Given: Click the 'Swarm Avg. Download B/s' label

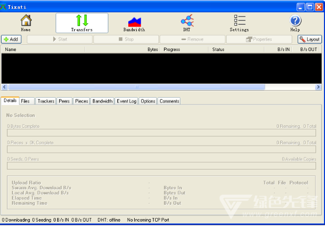Looking at the screenshot, I should tap(41, 188).
